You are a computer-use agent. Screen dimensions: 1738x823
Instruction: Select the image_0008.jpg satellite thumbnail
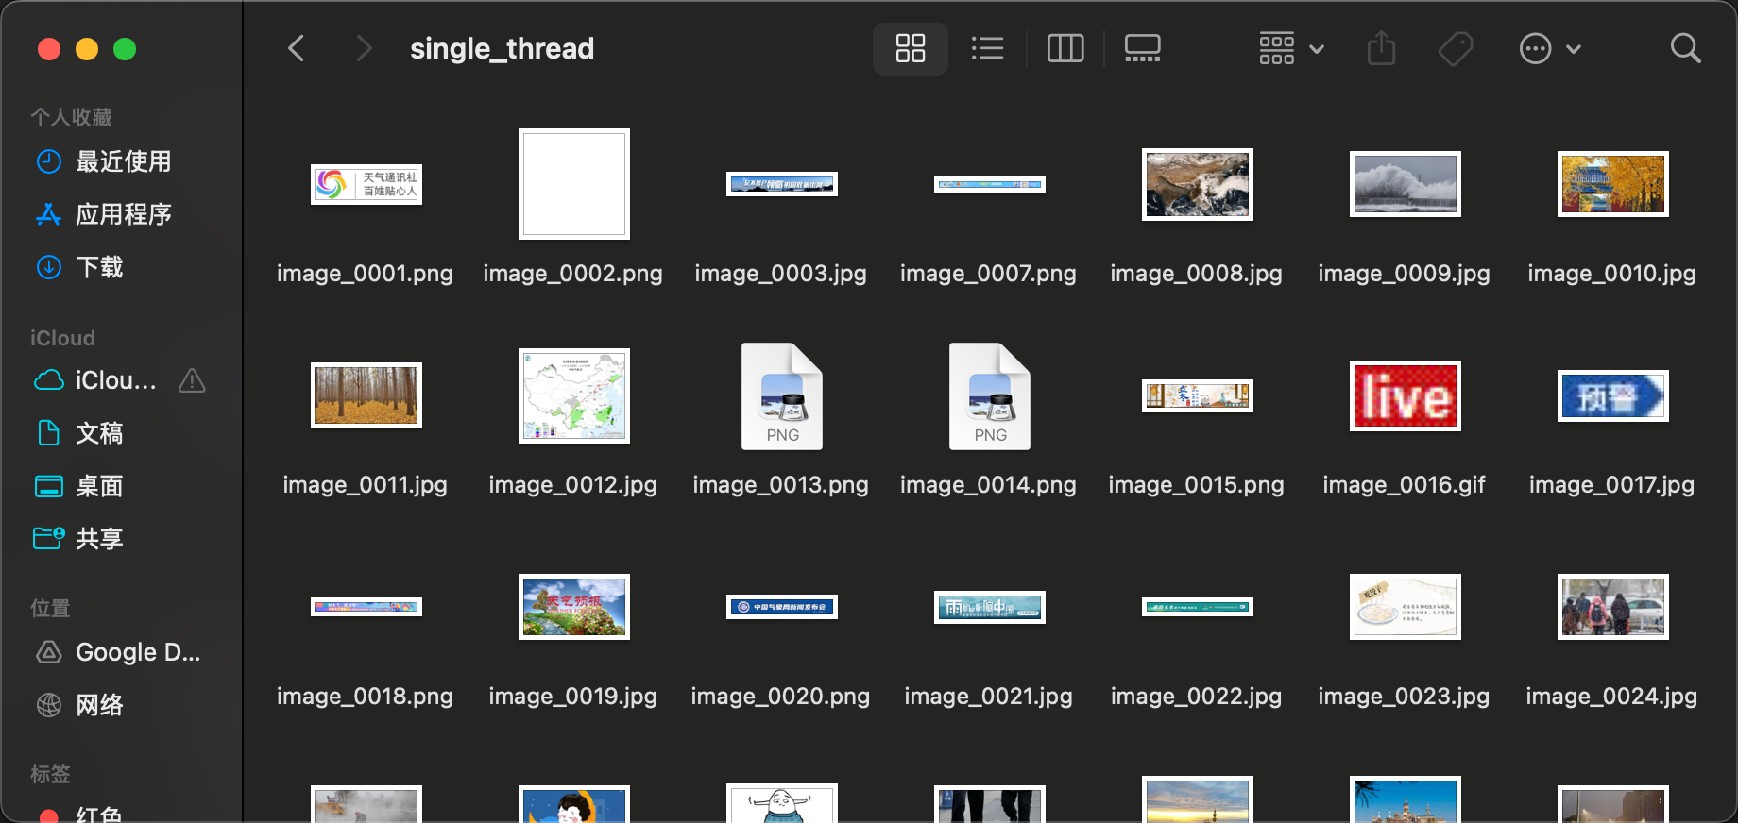click(1198, 184)
